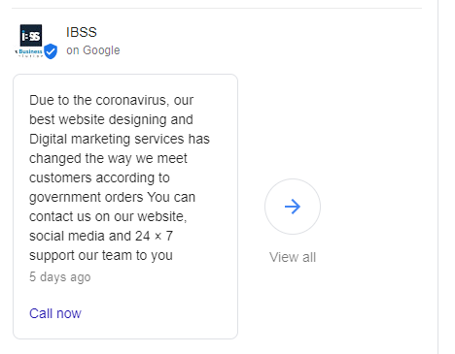Image resolution: width=455 pixels, height=354 pixels.
Task: Click the "5 days ago" timestamp
Action: (60, 277)
